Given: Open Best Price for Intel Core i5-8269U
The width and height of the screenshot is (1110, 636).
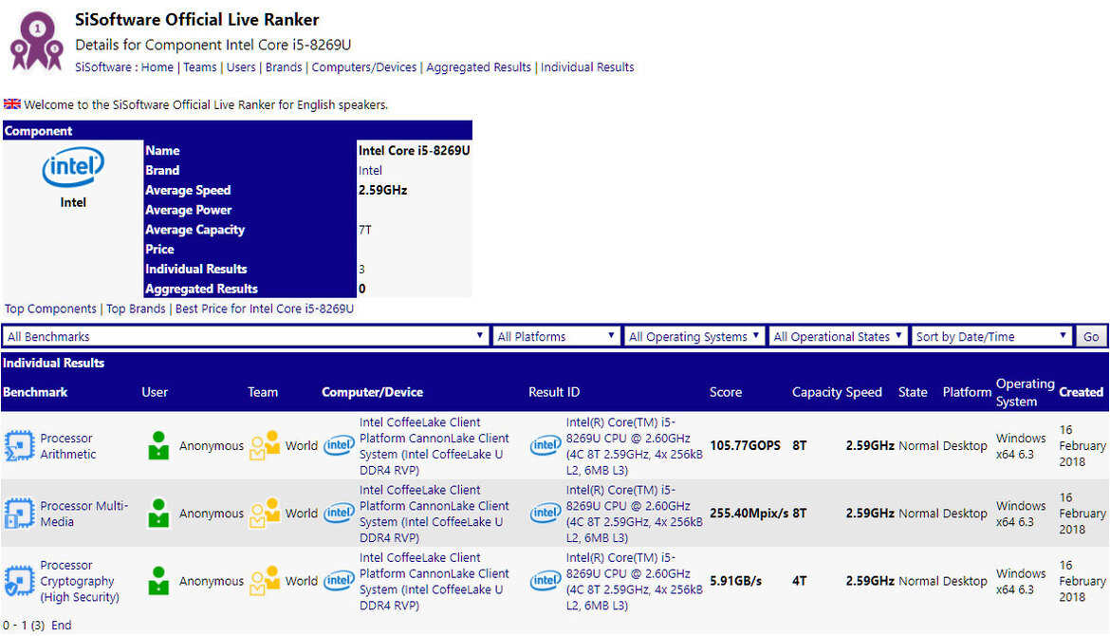Looking at the screenshot, I should [x=265, y=309].
